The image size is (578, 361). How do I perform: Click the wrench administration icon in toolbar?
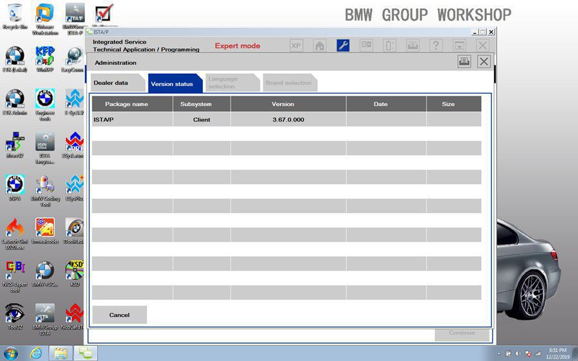343,46
